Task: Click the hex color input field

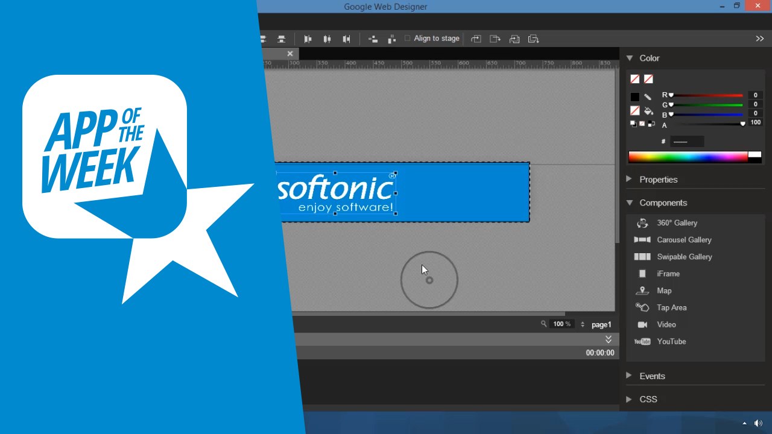Action: tap(687, 142)
